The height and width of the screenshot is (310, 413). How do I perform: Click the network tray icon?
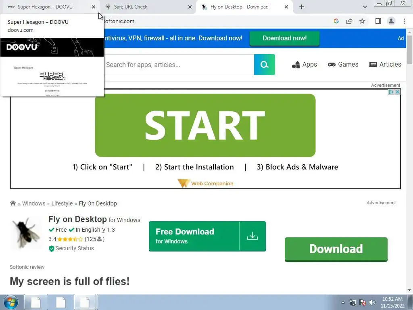click(353, 302)
